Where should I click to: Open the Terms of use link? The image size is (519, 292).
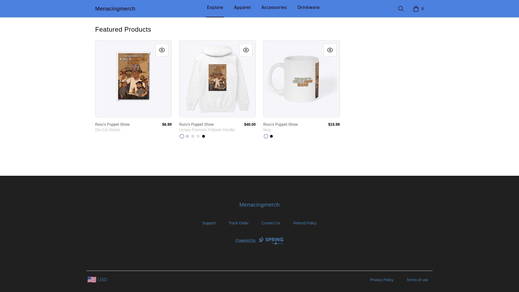pos(417,280)
